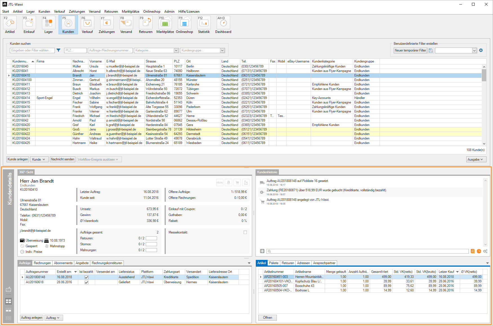Open the Kategorie dropdown
The image size is (493, 326).
[x=176, y=50]
